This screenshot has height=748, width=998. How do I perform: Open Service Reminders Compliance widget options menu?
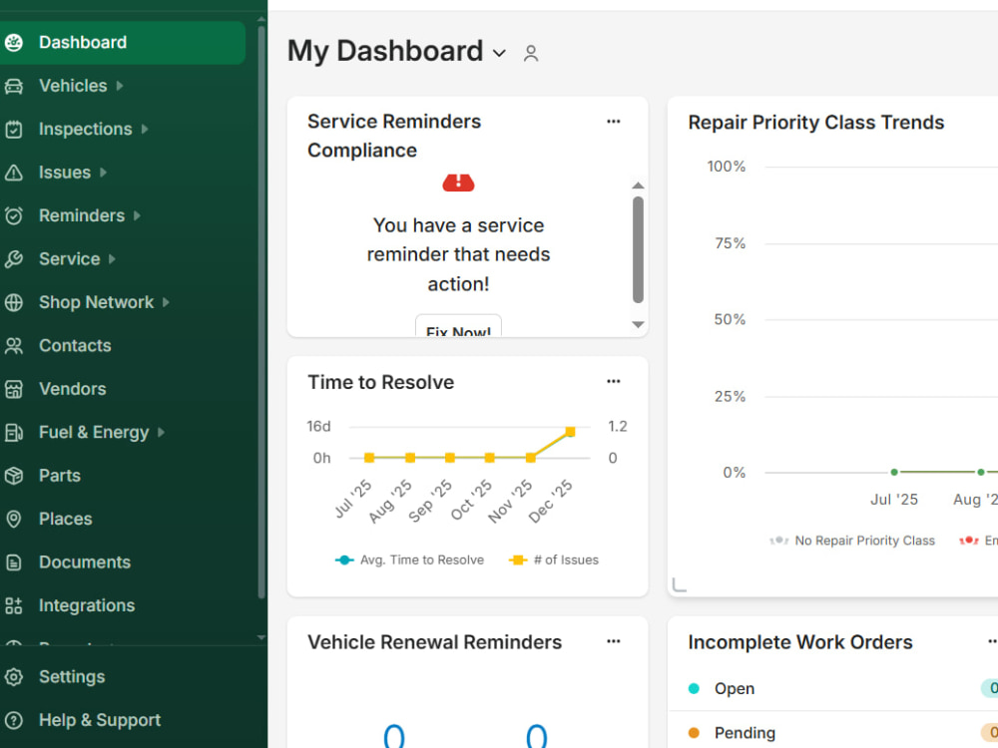pos(614,122)
